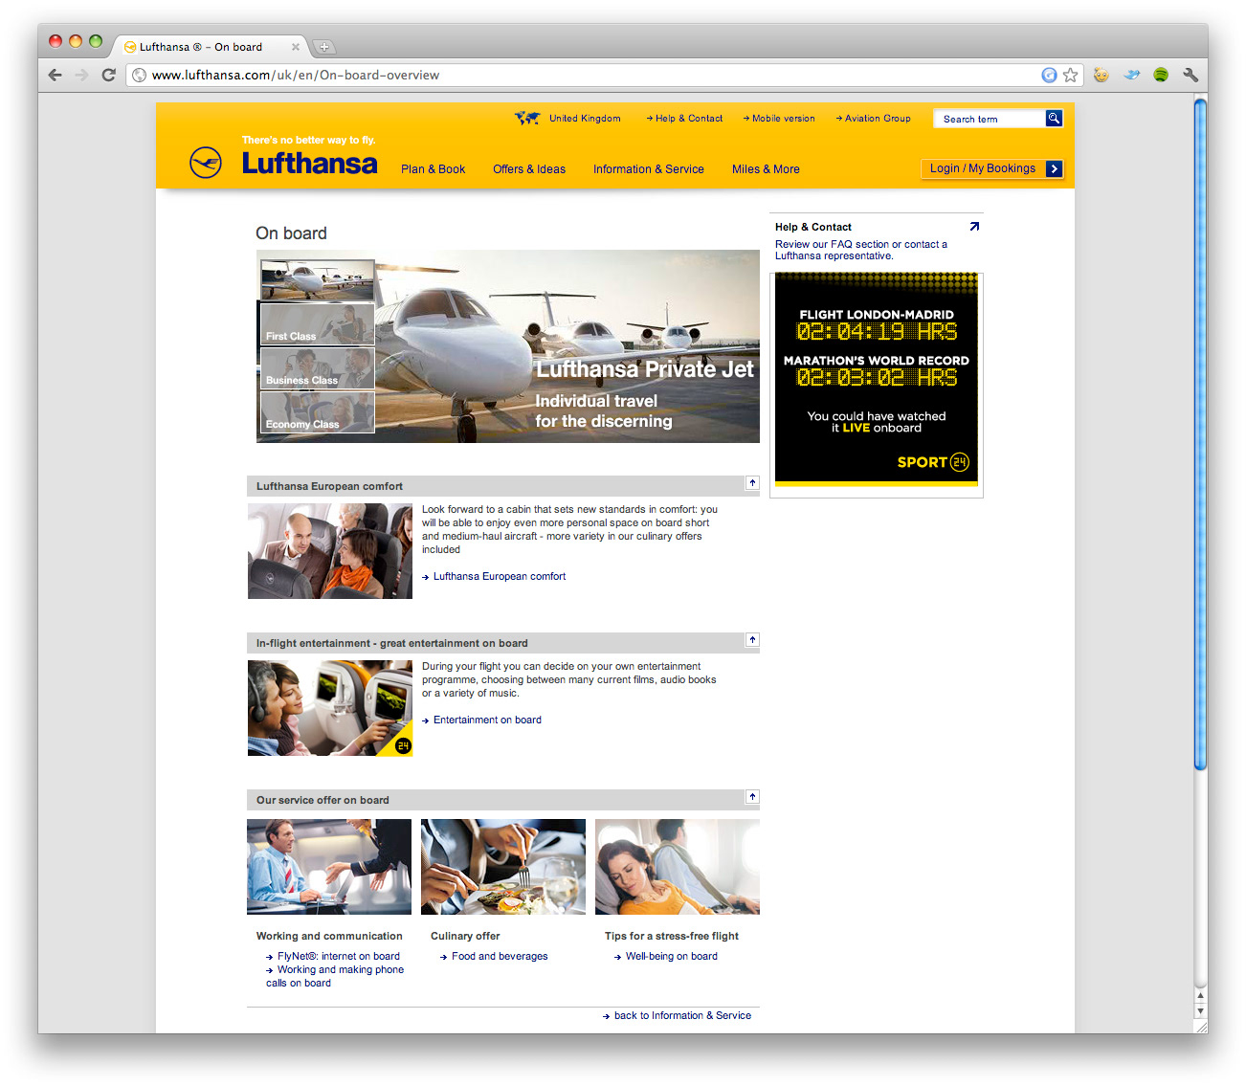
Task: Click back to Information & Service link
Action: click(682, 1016)
